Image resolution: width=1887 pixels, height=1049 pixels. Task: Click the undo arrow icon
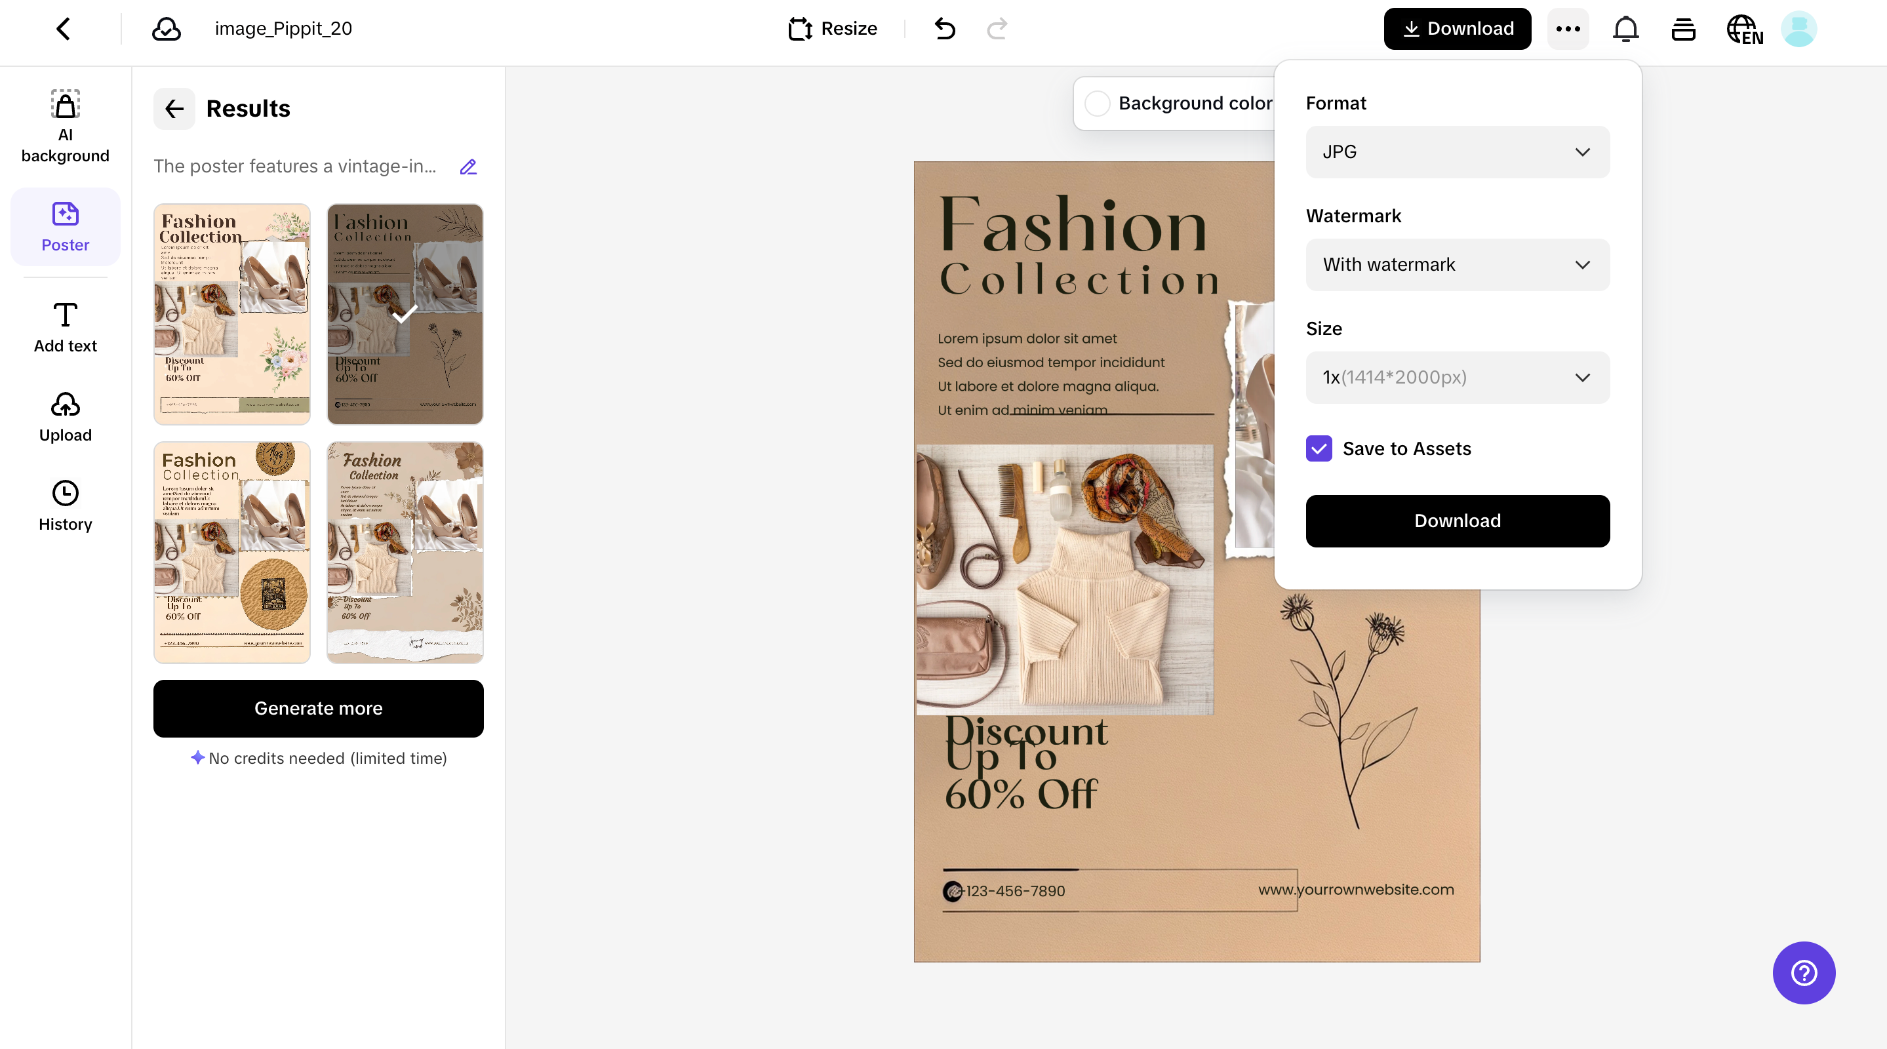945,30
